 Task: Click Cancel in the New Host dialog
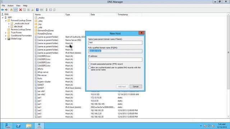point(135,86)
